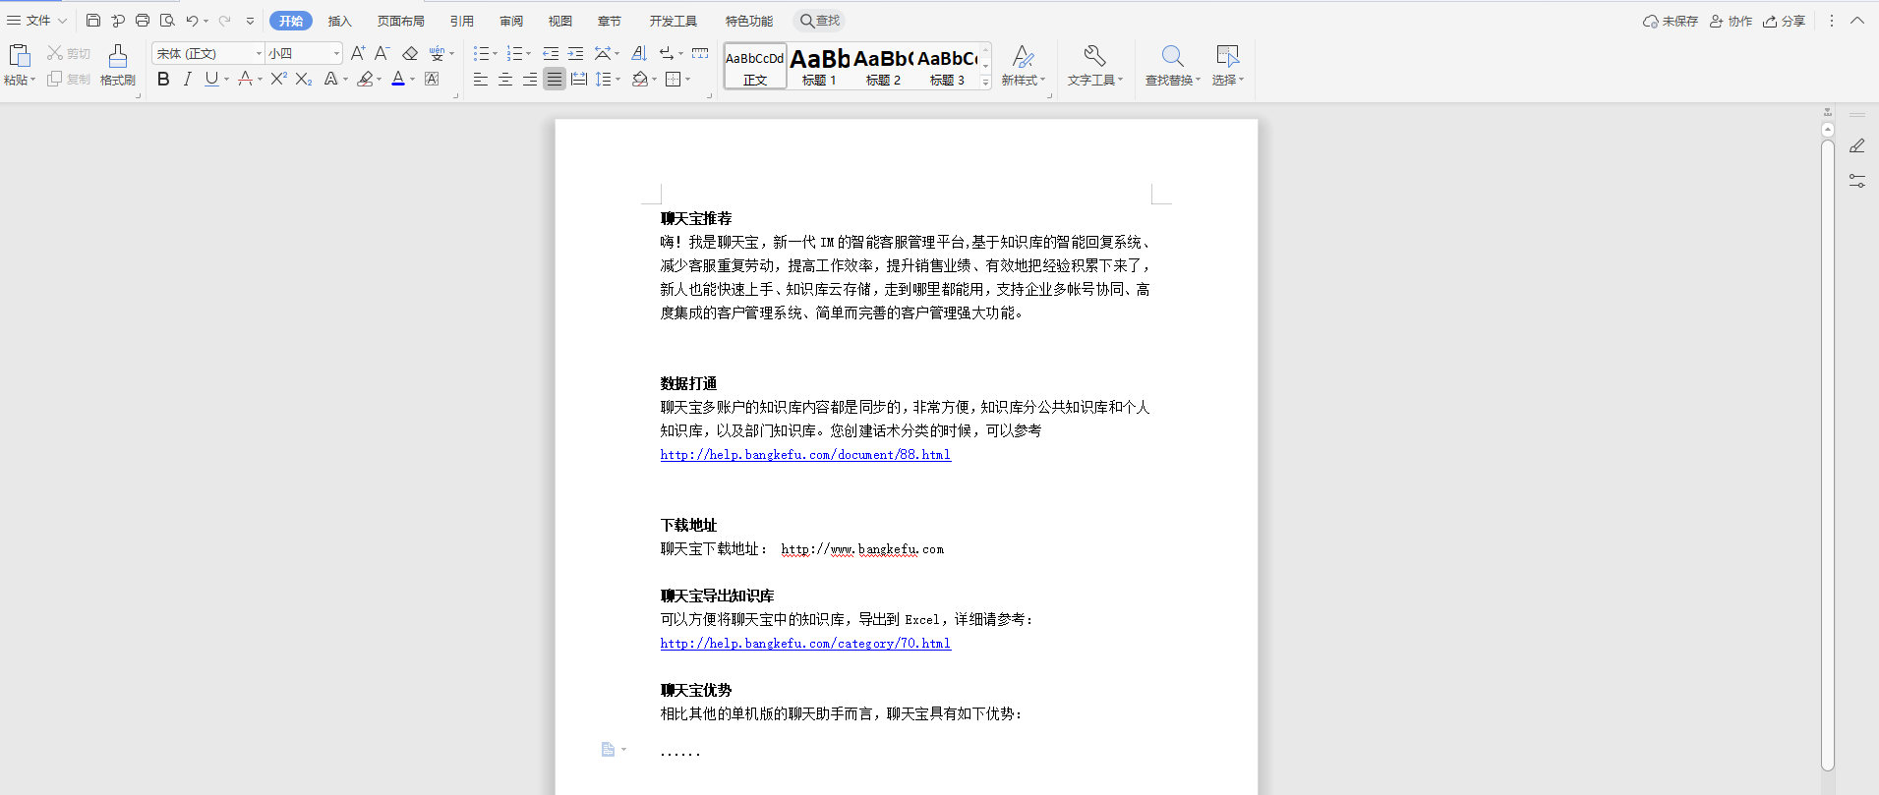Viewport: 1879px width, 795px height.
Task: Increase paragraph indent
Action: [576, 53]
